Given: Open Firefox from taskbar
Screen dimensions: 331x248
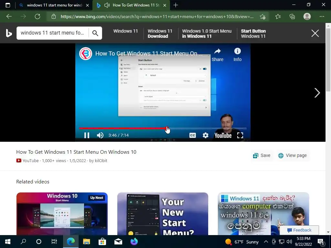Looking at the screenshot, I should pos(134,242).
